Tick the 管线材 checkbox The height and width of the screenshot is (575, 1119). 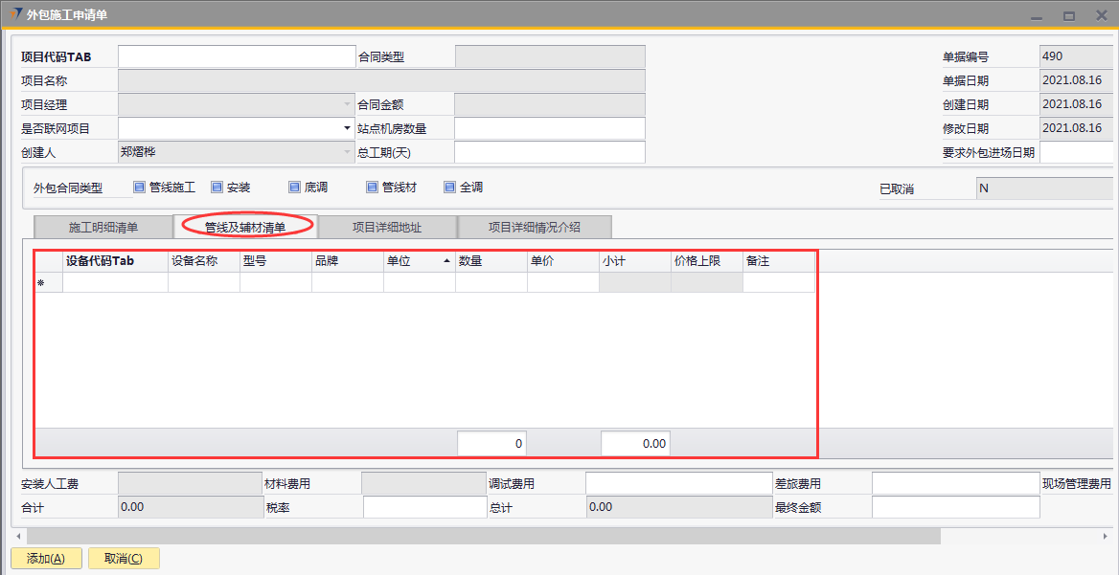click(373, 188)
